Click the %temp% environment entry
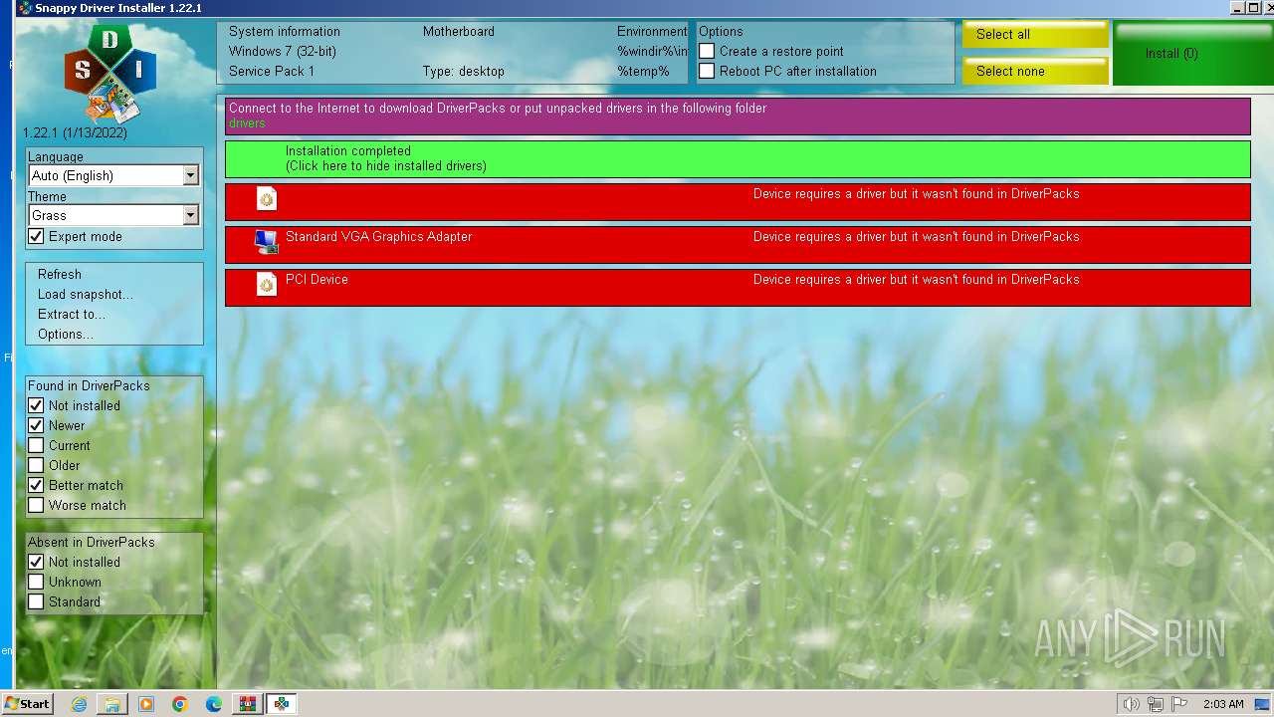Image resolution: width=1274 pixels, height=717 pixels. coord(643,71)
